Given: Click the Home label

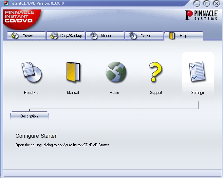Looking at the screenshot, I should [x=114, y=93].
